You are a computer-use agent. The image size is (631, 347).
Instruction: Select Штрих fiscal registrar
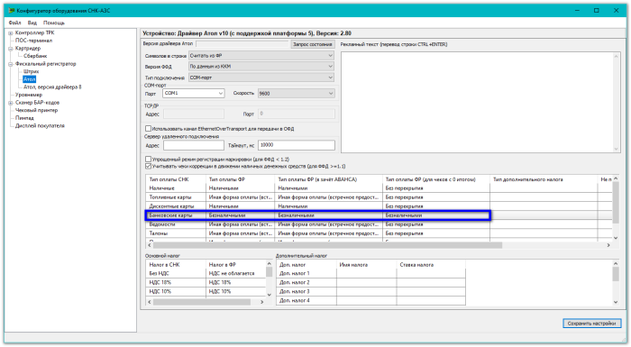point(31,72)
